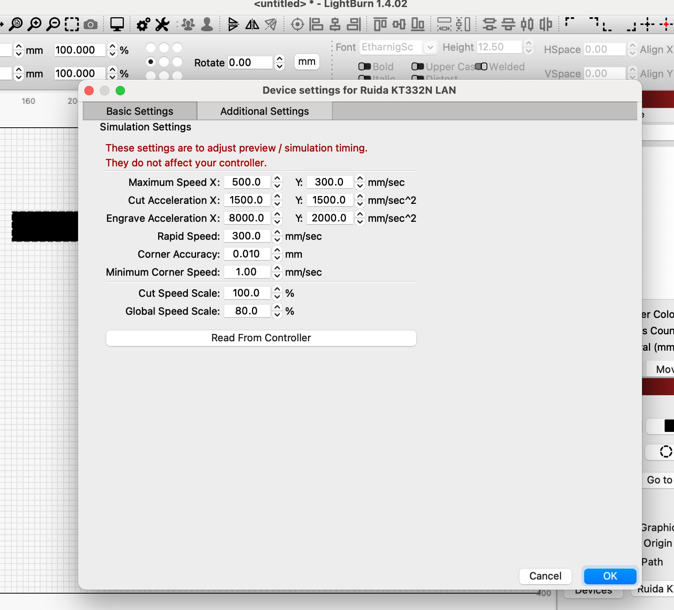This screenshot has width=674, height=610.
Task: Click the mm units button beside Rotate
Action: [x=307, y=62]
